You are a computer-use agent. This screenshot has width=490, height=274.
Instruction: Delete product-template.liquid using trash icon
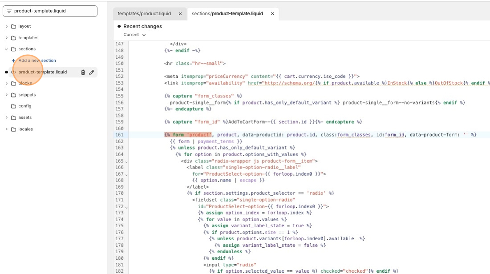point(83,72)
